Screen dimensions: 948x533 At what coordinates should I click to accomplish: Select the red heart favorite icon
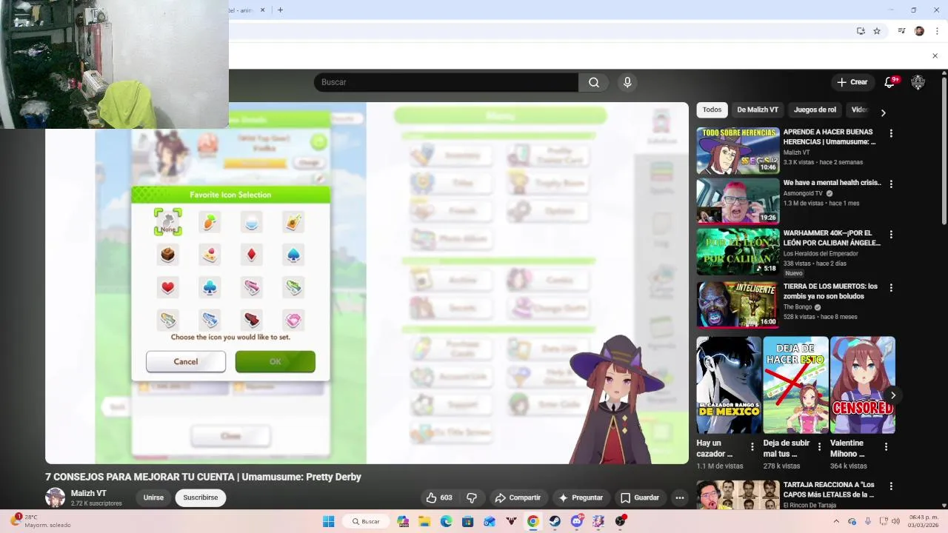[168, 287]
